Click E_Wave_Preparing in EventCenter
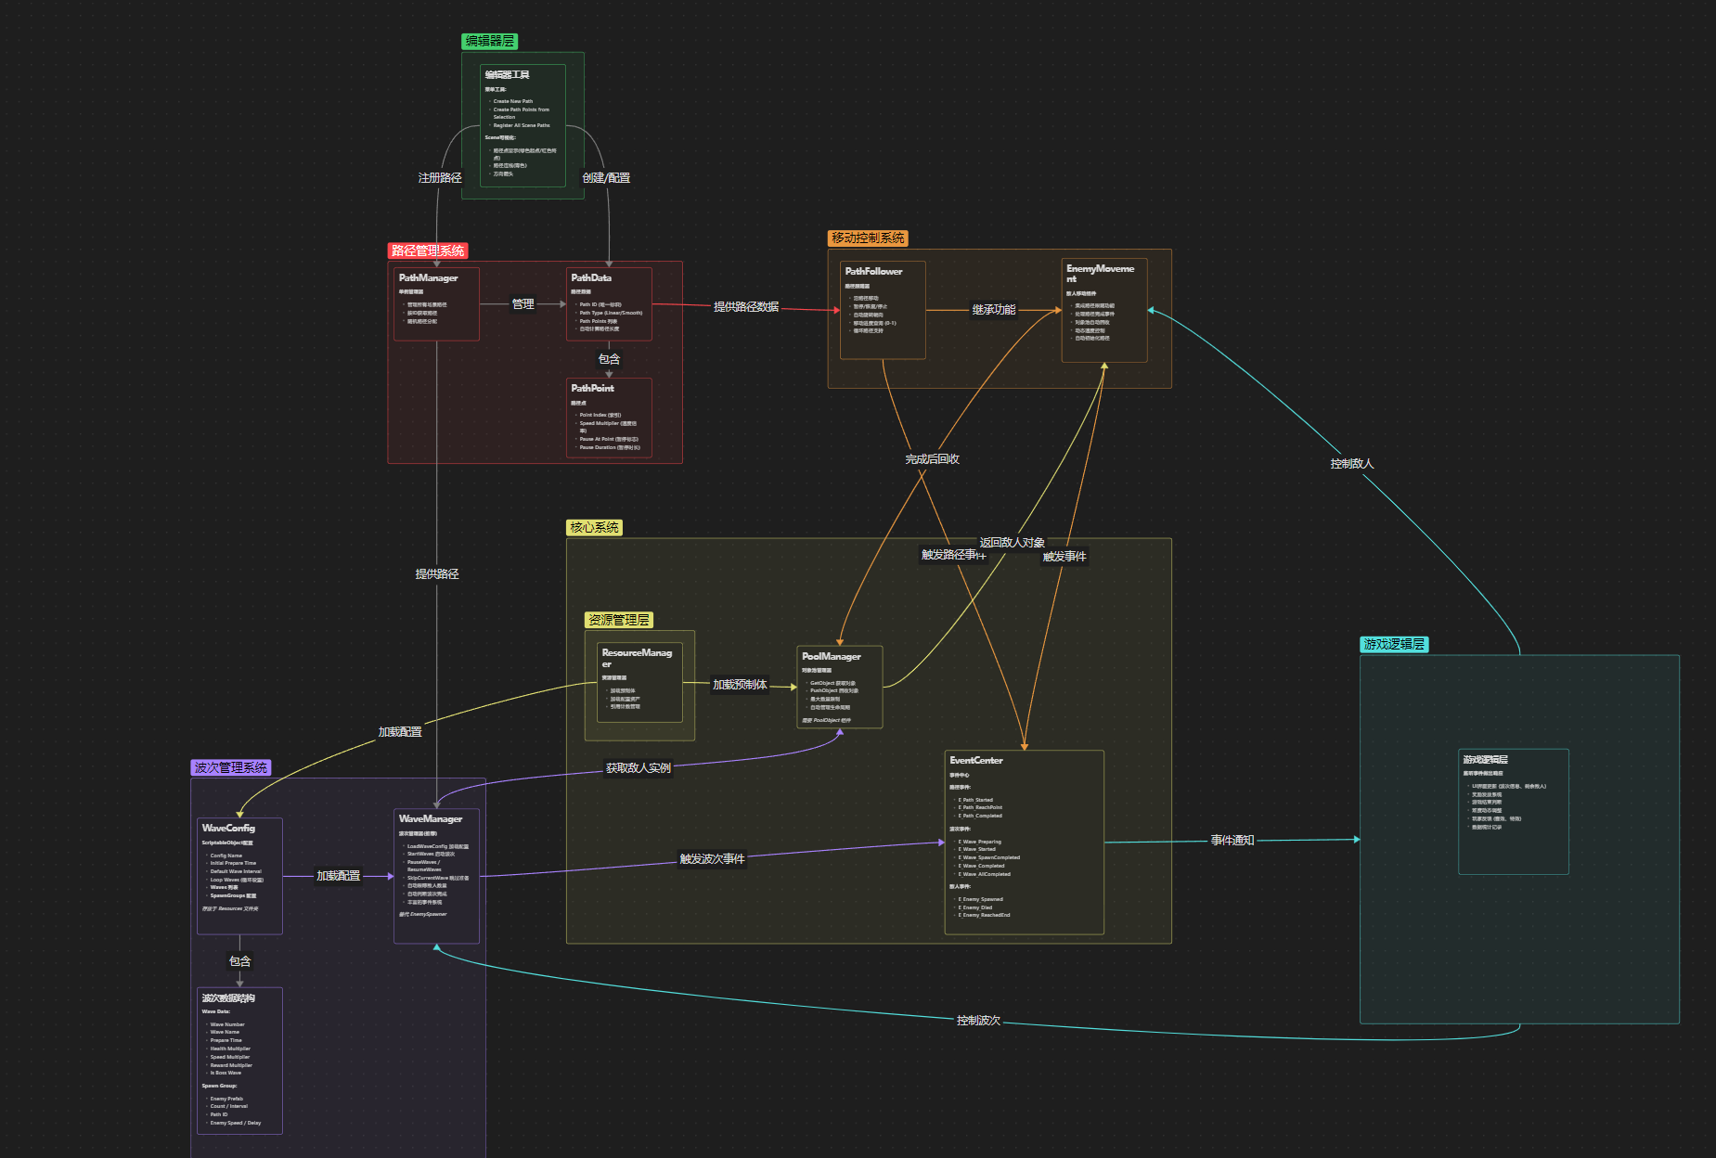1716x1158 pixels. [x=979, y=842]
